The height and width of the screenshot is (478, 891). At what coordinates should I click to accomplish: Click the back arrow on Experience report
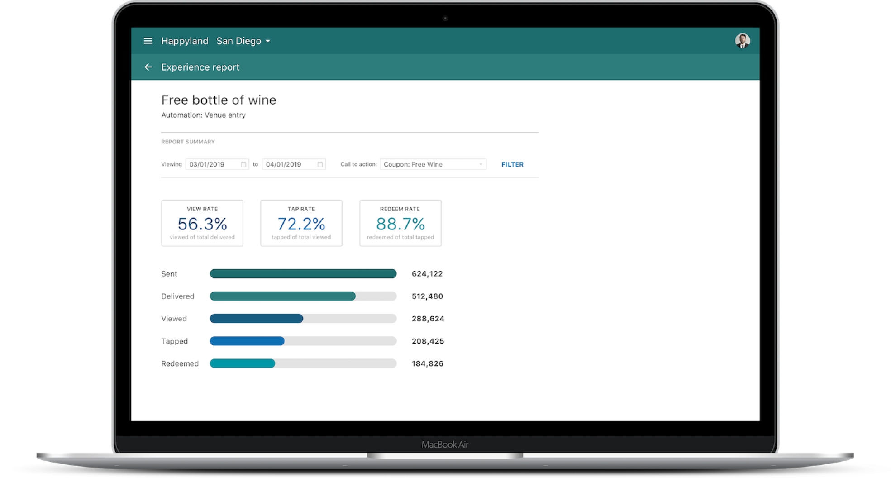point(149,67)
